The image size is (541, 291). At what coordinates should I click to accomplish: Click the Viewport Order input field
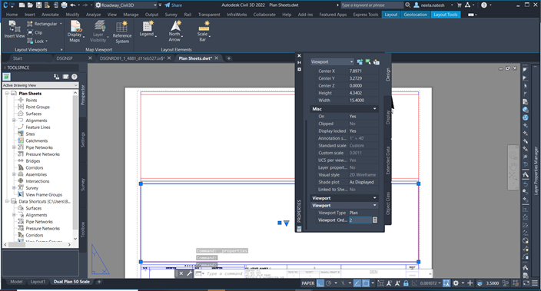[x=360, y=220]
